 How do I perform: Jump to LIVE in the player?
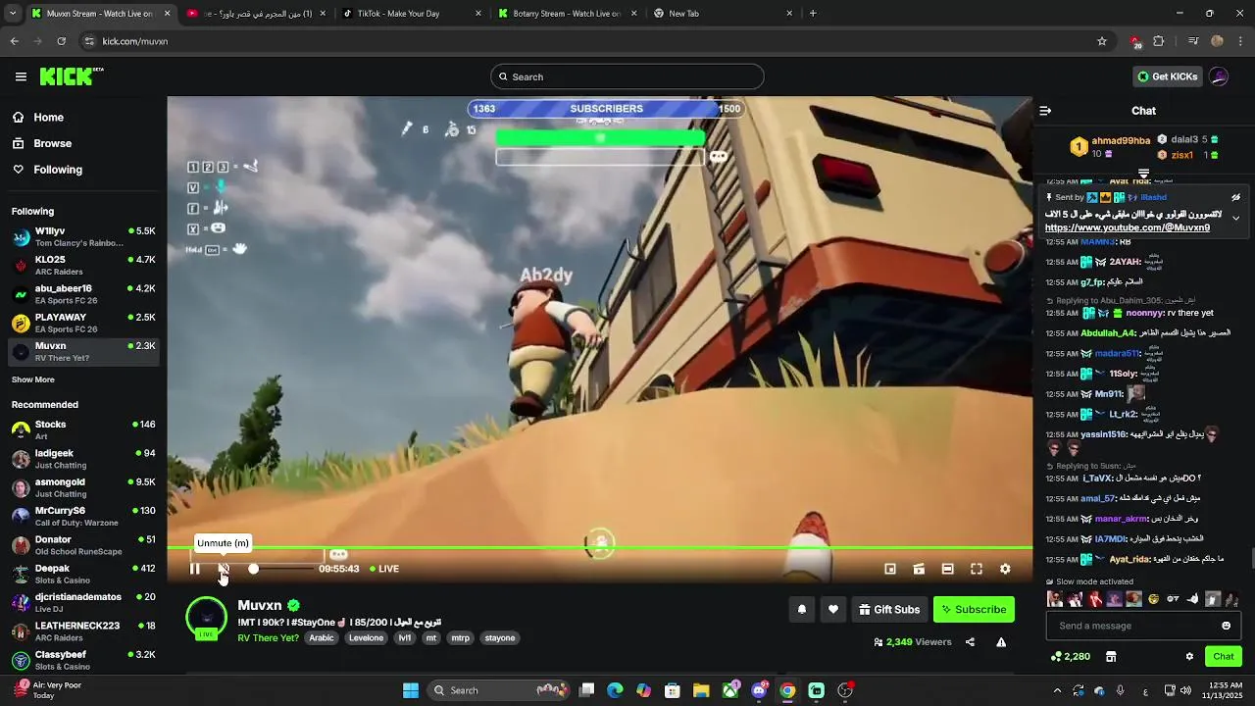click(384, 569)
